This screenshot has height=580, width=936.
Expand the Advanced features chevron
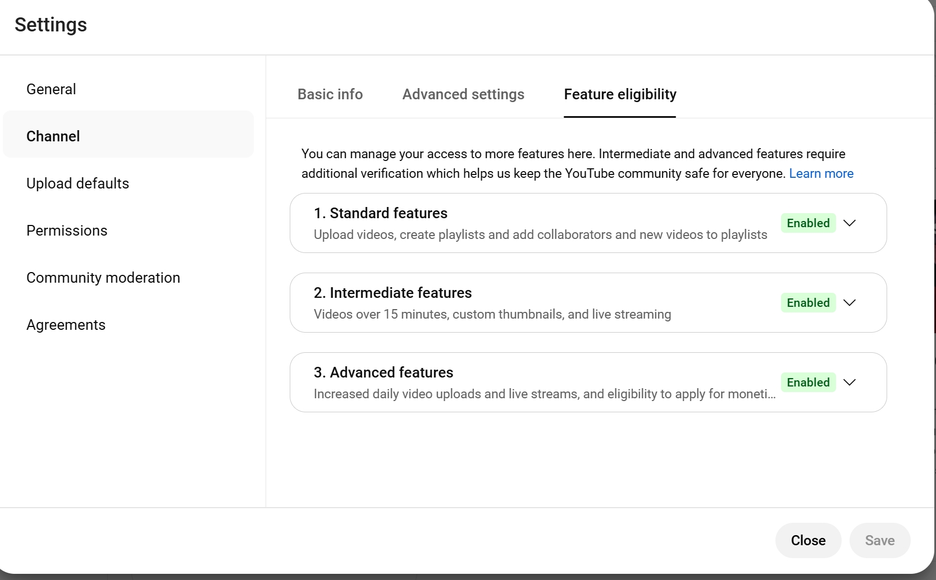850,383
